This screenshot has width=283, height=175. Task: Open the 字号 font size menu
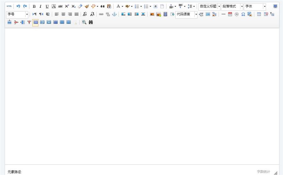click(27, 14)
